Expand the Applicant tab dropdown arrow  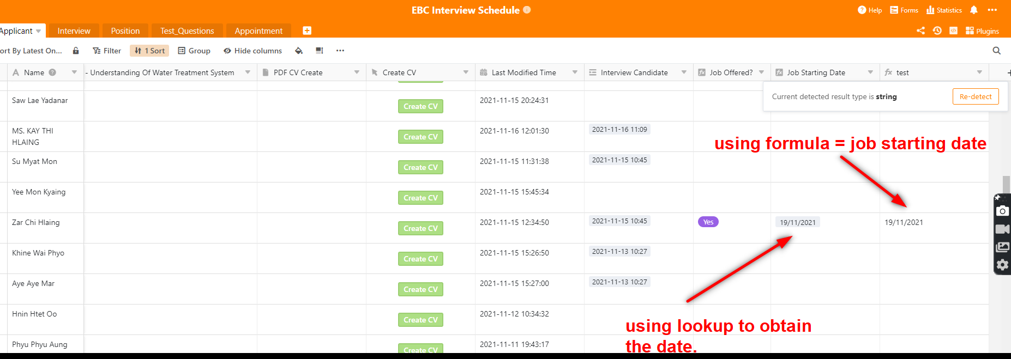point(38,31)
